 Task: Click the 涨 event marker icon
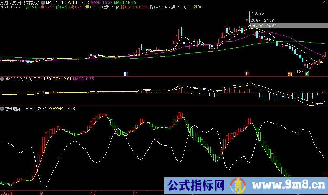point(247,74)
